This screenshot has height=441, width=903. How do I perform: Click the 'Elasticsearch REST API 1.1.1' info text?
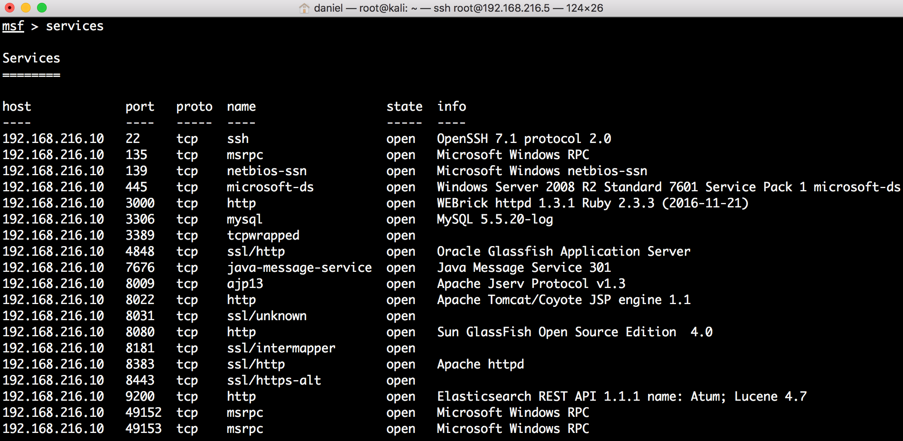[x=538, y=396]
